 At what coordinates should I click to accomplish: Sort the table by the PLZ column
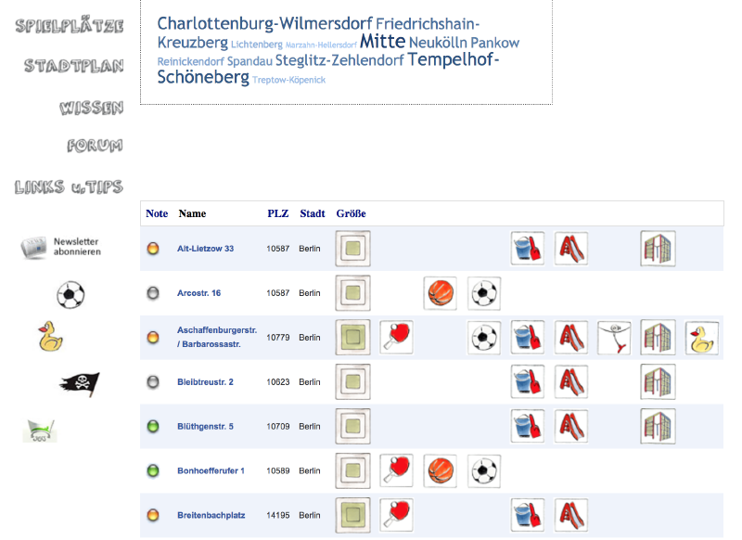[x=277, y=213]
